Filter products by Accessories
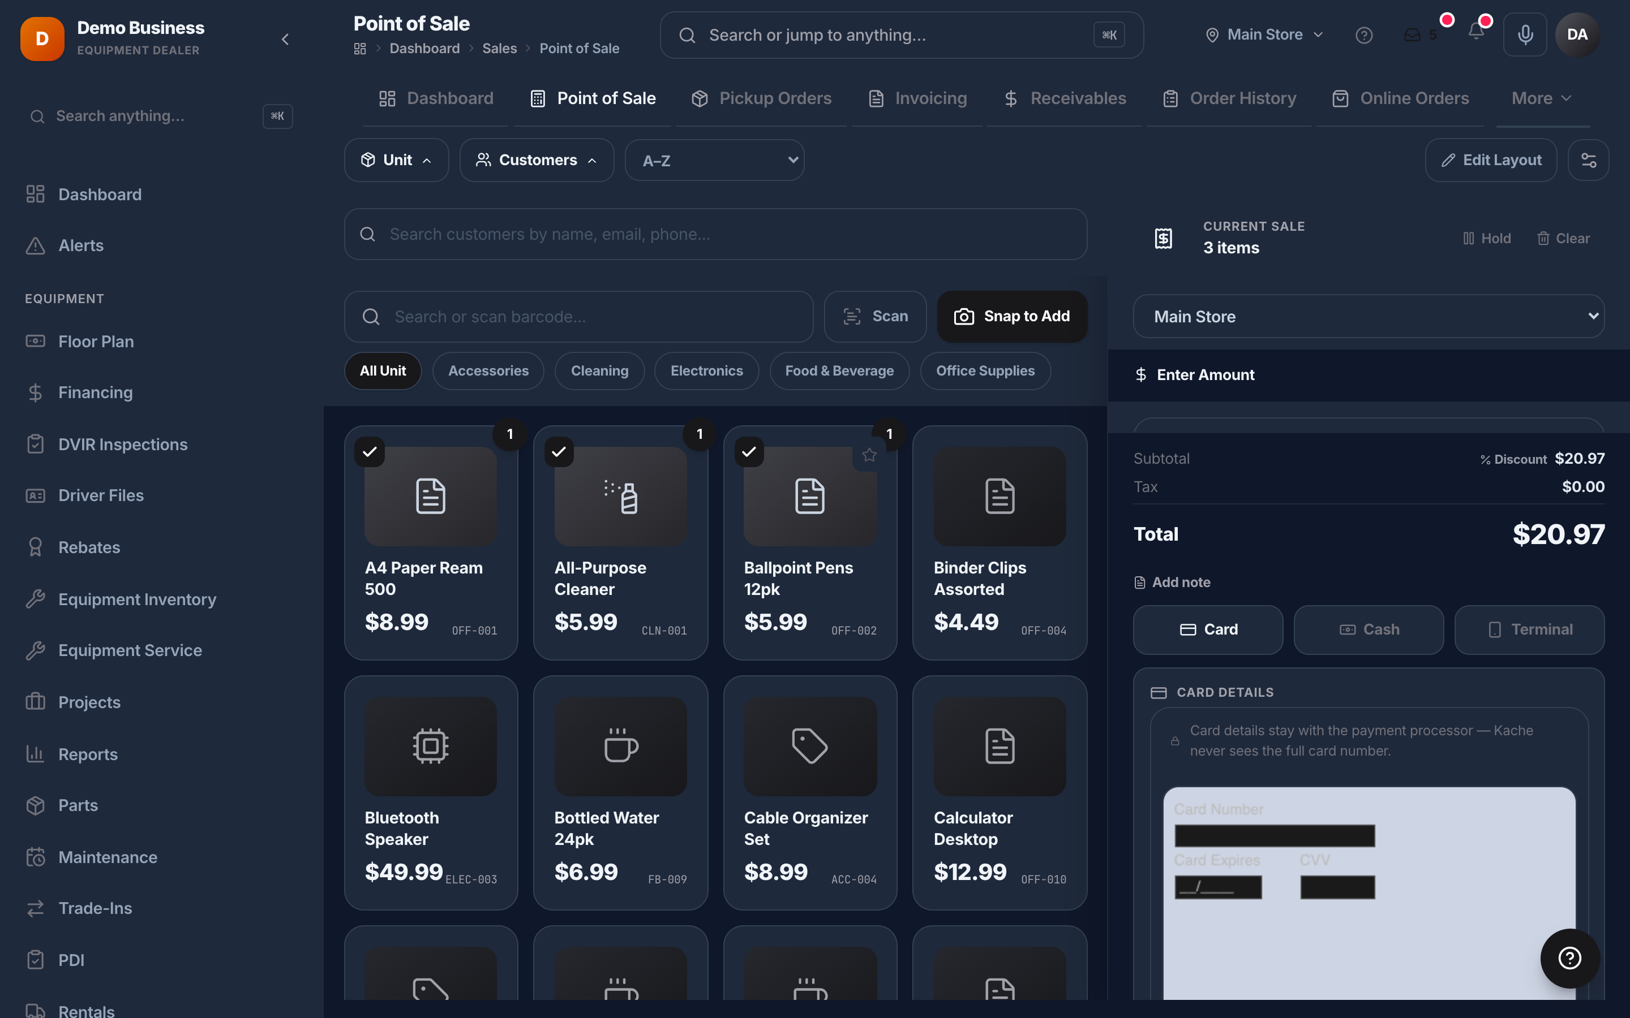 pos(488,371)
